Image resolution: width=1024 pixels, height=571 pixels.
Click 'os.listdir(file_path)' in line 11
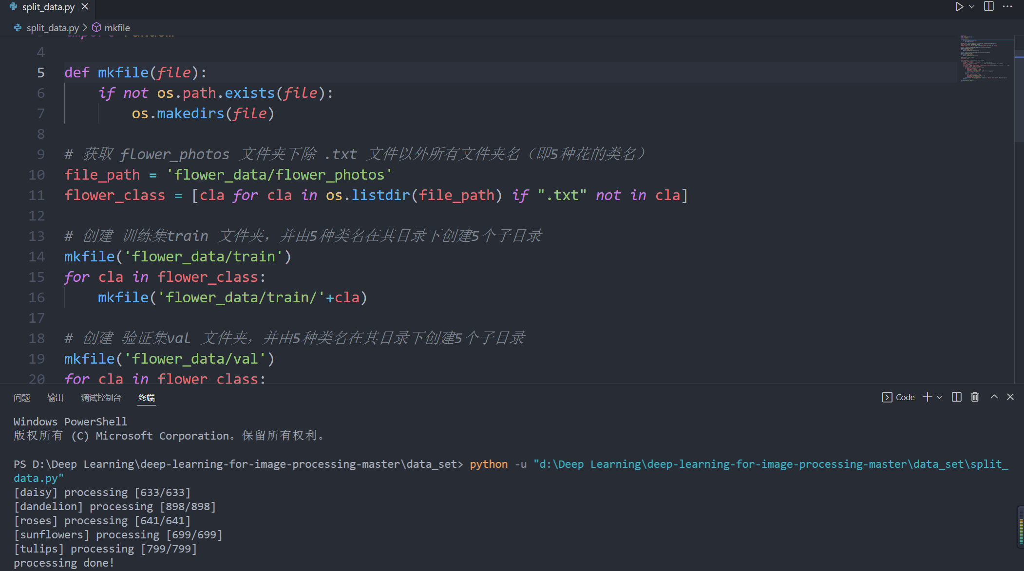414,195
